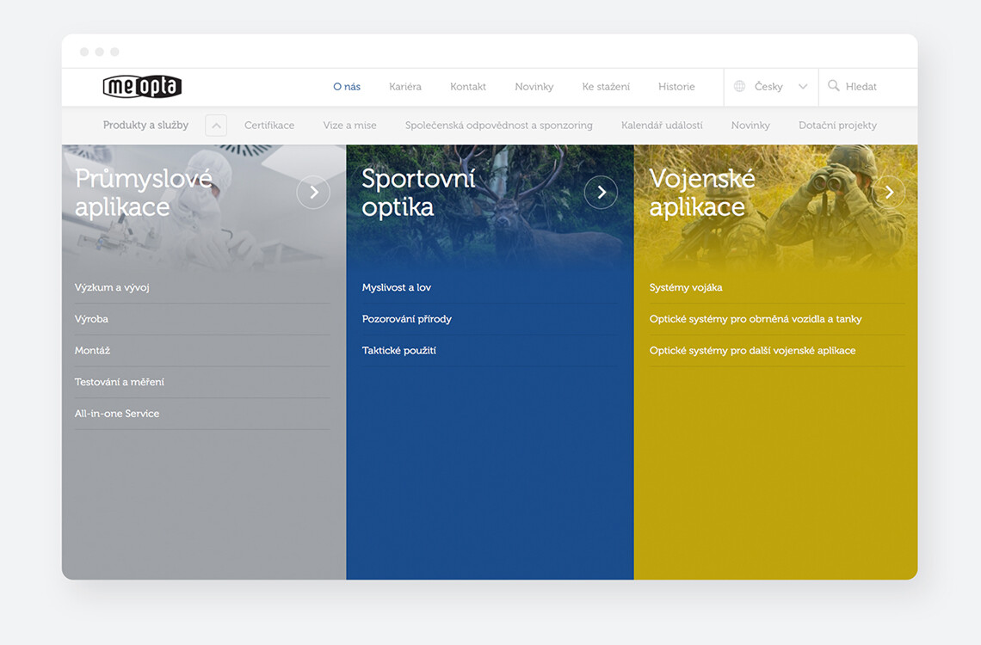Open Taktické použití link
981x645 pixels.
[x=399, y=350]
